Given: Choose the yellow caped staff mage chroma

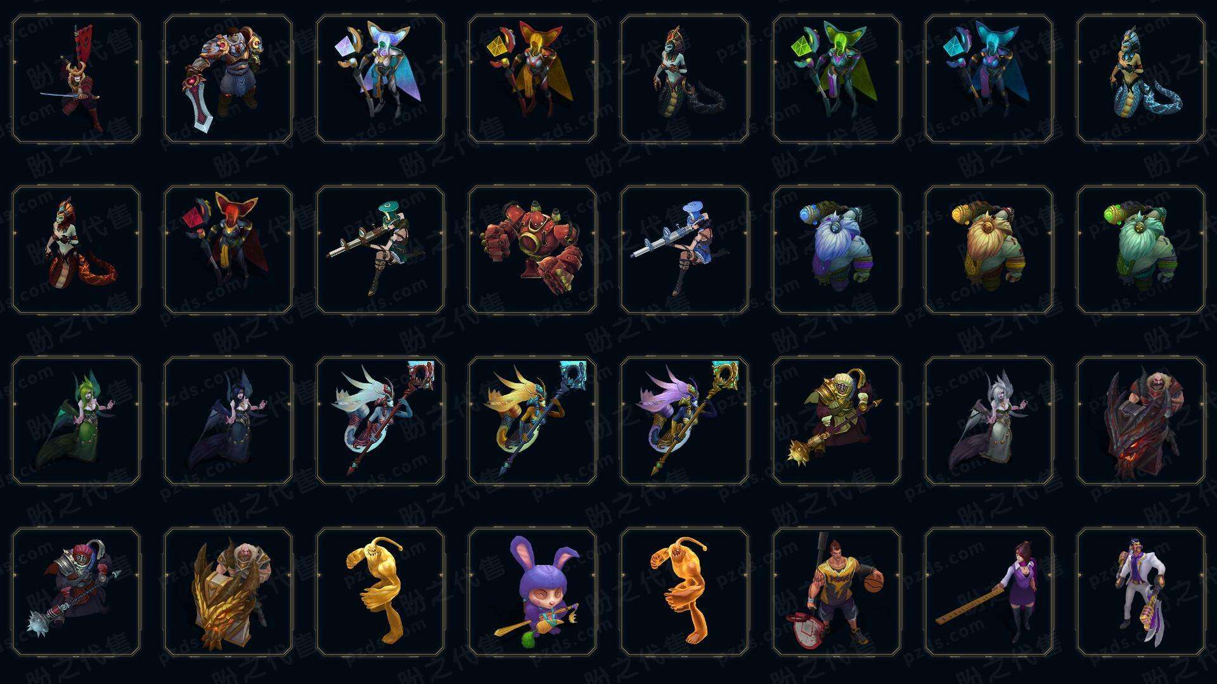Looking at the screenshot, I should 532,79.
